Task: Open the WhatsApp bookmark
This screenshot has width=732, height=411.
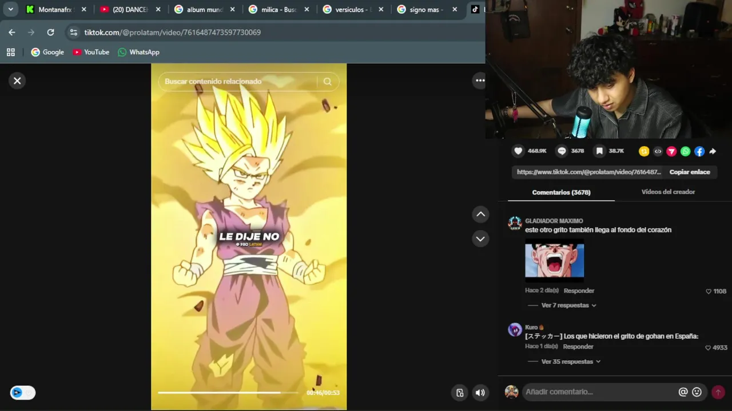Action: pos(138,52)
